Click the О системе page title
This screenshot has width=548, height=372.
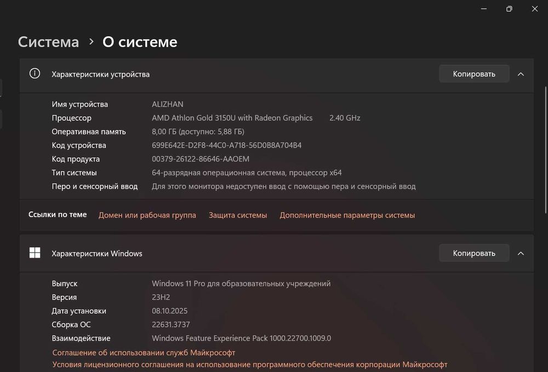[x=140, y=42]
